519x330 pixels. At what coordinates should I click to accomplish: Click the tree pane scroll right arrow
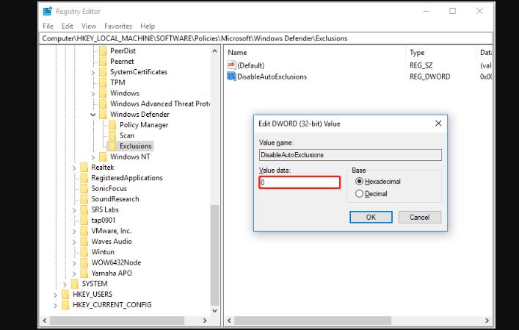point(205,320)
